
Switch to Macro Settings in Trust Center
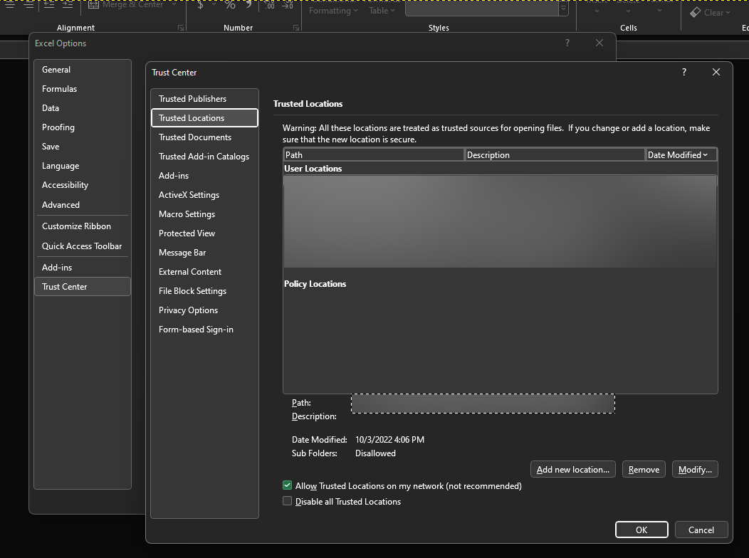click(x=187, y=214)
